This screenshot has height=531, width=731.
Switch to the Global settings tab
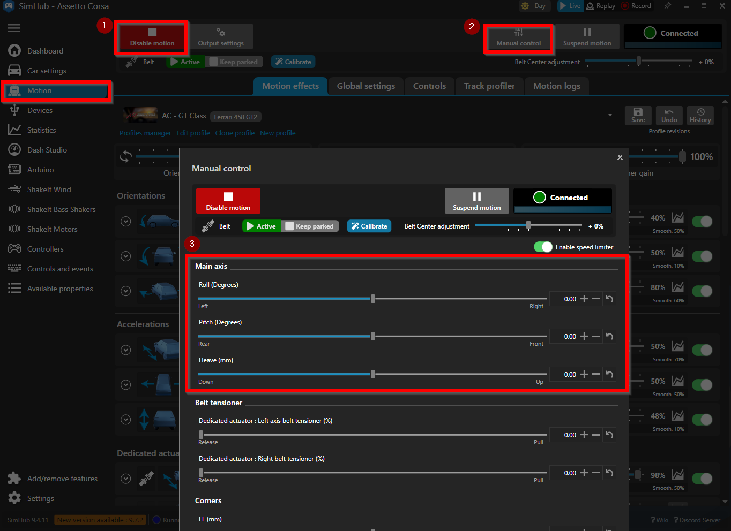point(365,86)
